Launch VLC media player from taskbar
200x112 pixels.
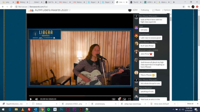point(22,109)
